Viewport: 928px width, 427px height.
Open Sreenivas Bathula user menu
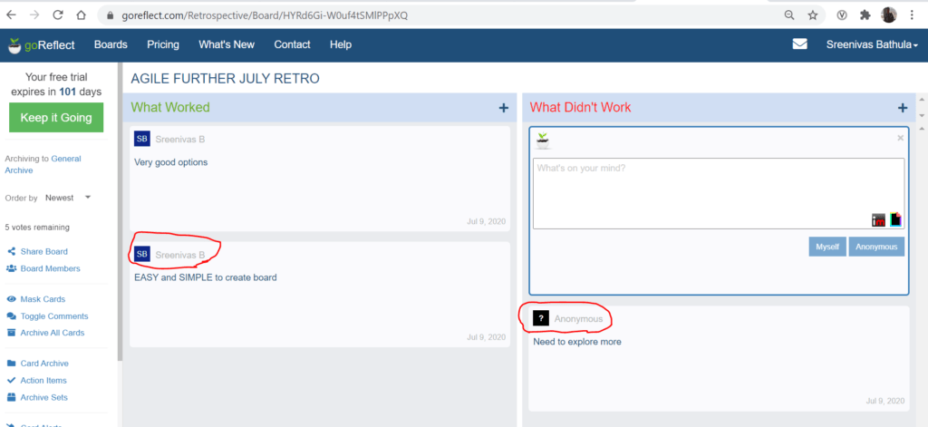[x=873, y=44]
